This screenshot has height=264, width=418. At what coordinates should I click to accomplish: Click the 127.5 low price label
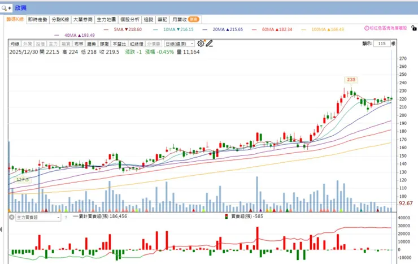(x=23, y=180)
